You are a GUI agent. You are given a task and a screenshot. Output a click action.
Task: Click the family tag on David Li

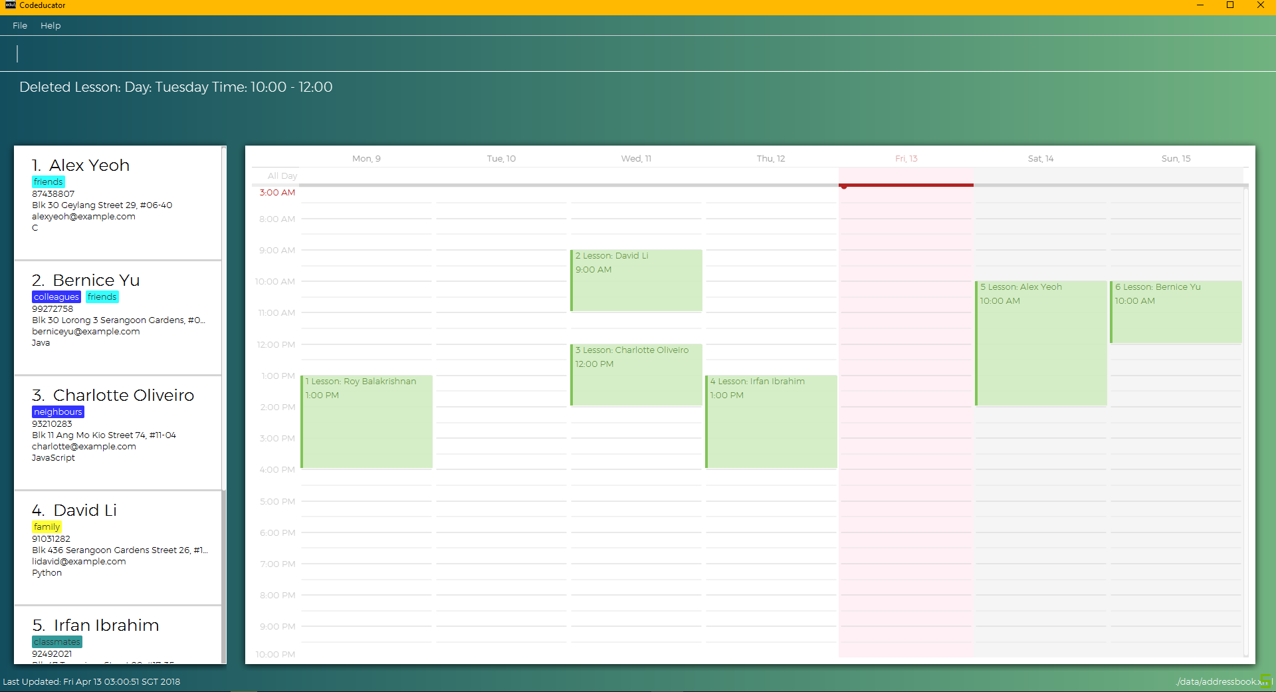[47, 526]
